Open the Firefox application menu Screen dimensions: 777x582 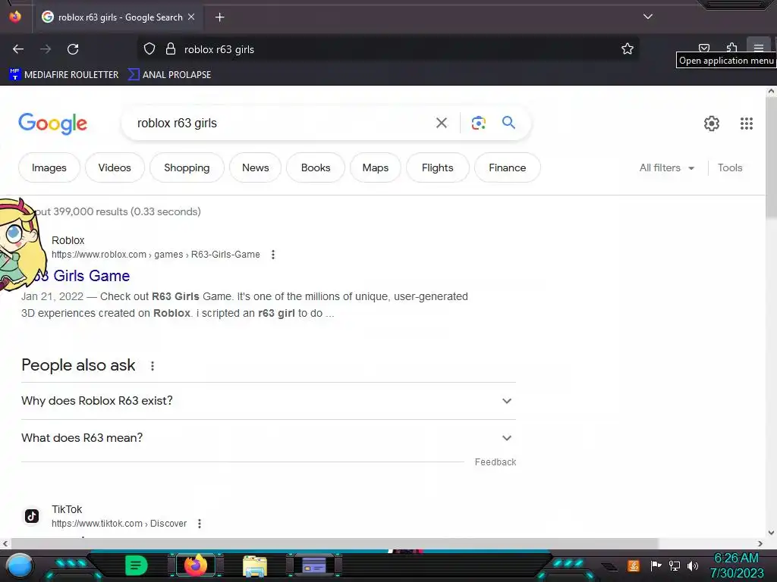pos(759,48)
